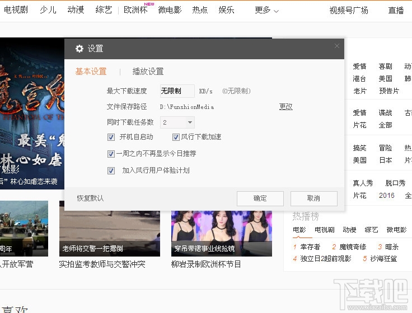
Task: Click the 取消 button
Action: click(313, 198)
